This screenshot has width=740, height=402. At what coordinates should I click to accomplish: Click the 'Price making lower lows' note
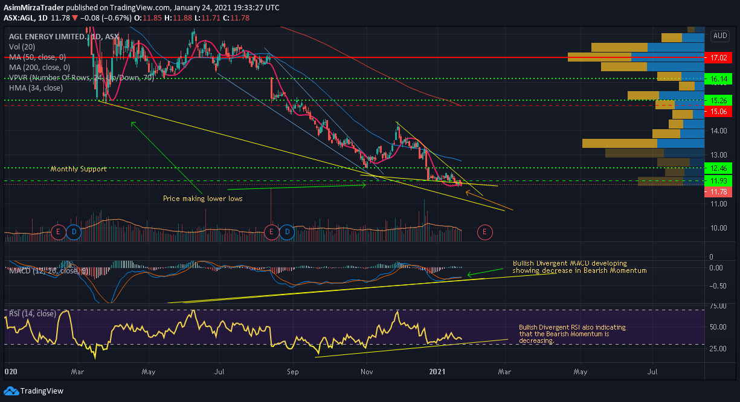(202, 199)
